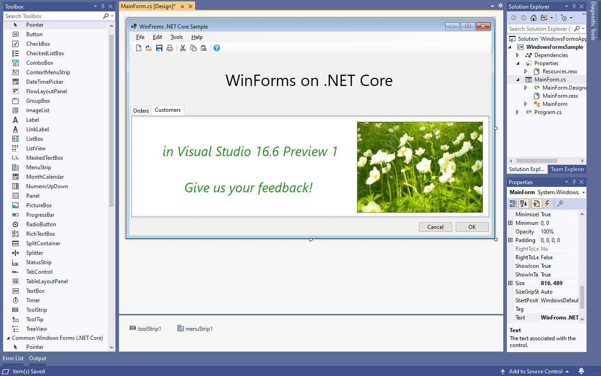Open the File menu on the form

click(x=140, y=37)
